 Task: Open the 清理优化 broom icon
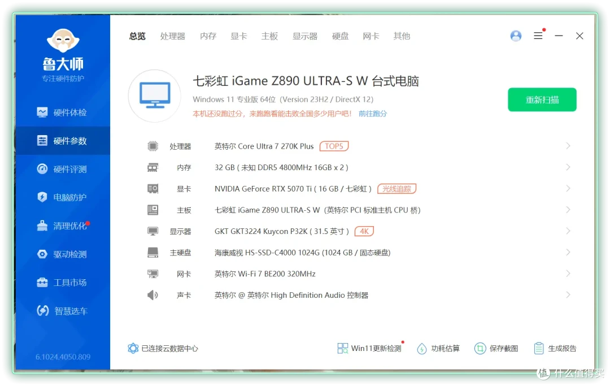coord(42,225)
